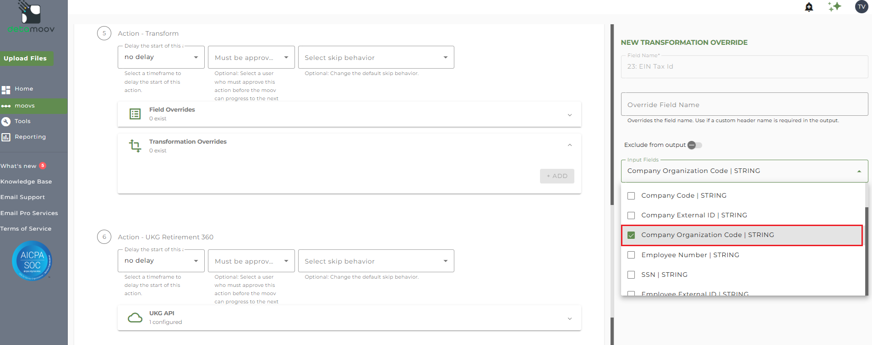
Task: Click the Upload Files button
Action: (26, 58)
